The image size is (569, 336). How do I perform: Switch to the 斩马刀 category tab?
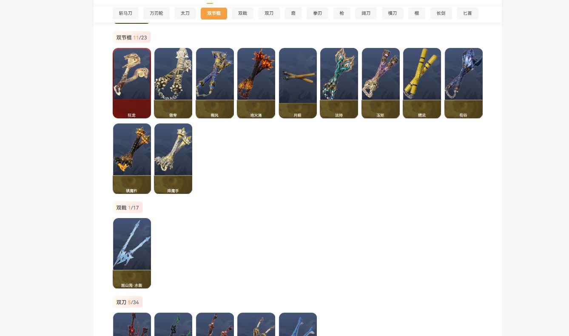point(125,14)
